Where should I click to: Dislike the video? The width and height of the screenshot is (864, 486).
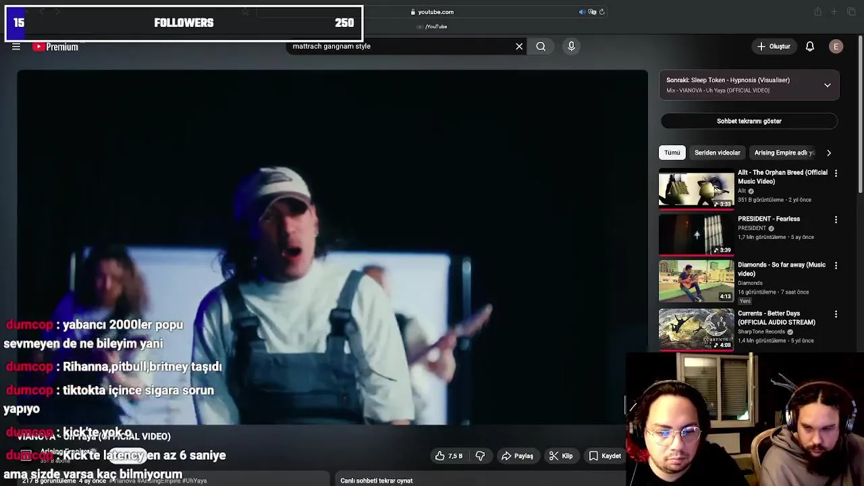coord(480,456)
